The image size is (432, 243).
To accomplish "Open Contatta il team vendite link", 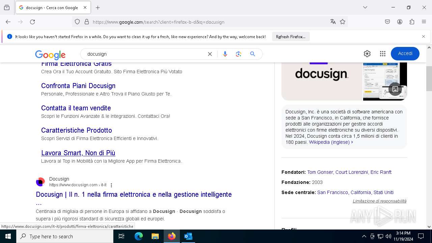I will tap(76, 108).
